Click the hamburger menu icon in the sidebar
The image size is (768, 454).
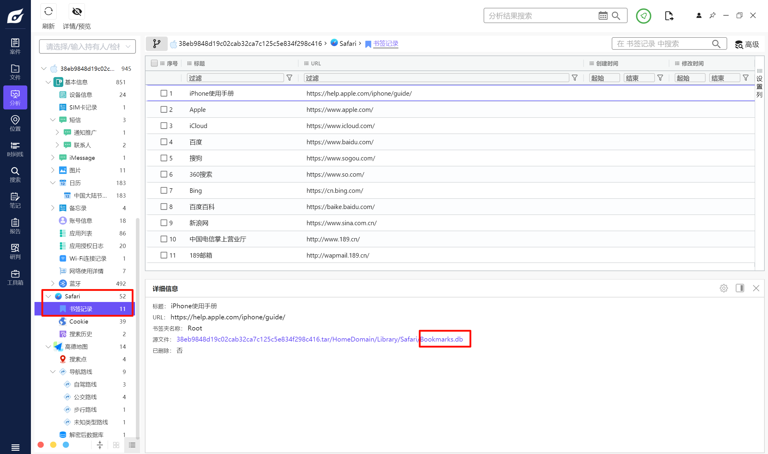tap(15, 447)
